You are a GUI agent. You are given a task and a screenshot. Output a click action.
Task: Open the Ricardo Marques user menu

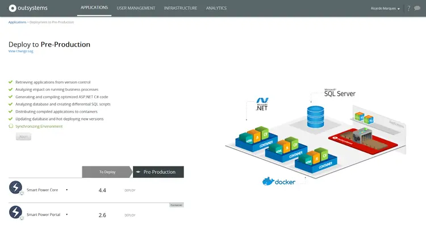[x=385, y=9]
